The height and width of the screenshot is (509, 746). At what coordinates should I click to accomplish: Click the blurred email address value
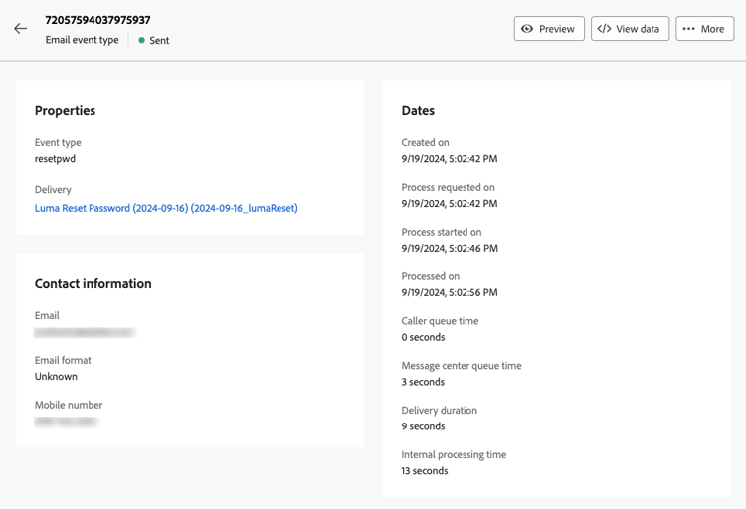coord(85,332)
